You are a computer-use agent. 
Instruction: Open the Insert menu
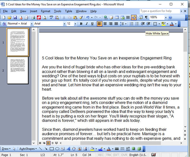click(34, 11)
